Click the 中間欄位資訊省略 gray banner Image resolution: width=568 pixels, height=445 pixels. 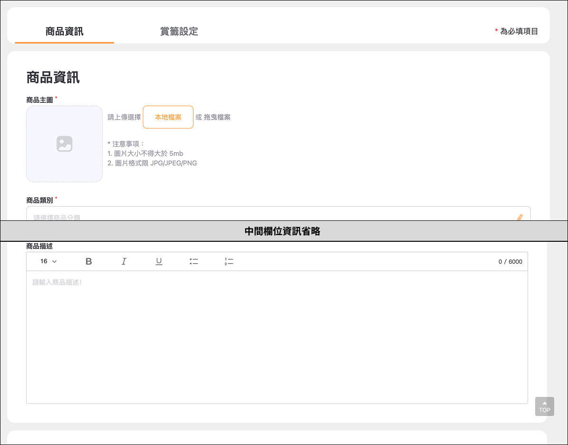point(283,231)
